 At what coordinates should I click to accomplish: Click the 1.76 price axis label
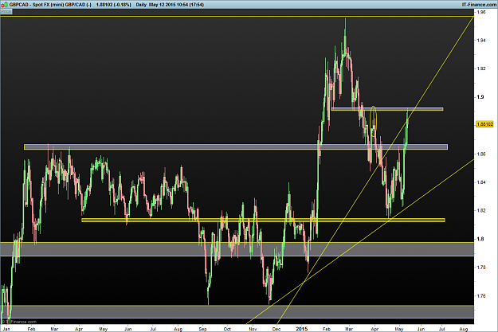pos(480,295)
